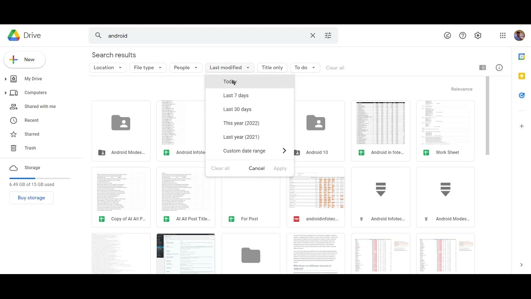Open Google Calendar in side panel

pos(522,57)
